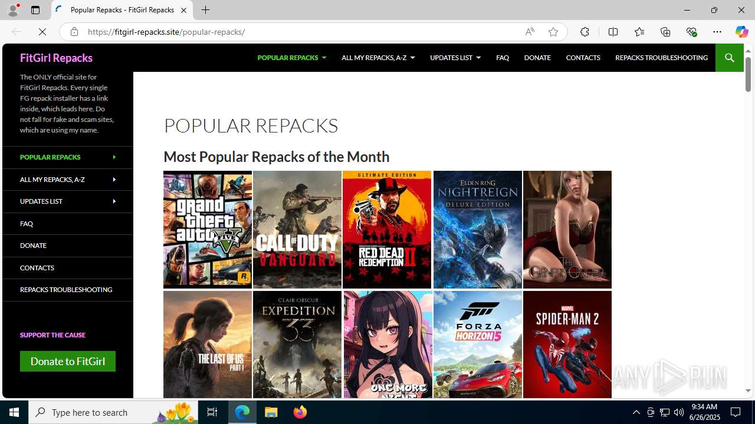This screenshot has width=755, height=424.
Task: Switch to Microsoft Edge taskbar icon
Action: pyautogui.click(x=242, y=412)
